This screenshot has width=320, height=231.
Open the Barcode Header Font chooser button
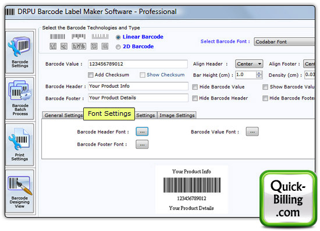pos(142,132)
